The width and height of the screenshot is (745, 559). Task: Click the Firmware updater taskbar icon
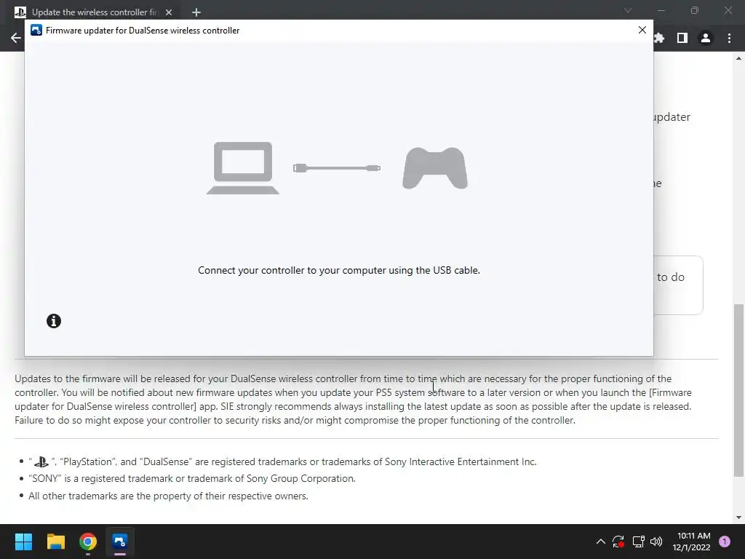[x=120, y=542]
